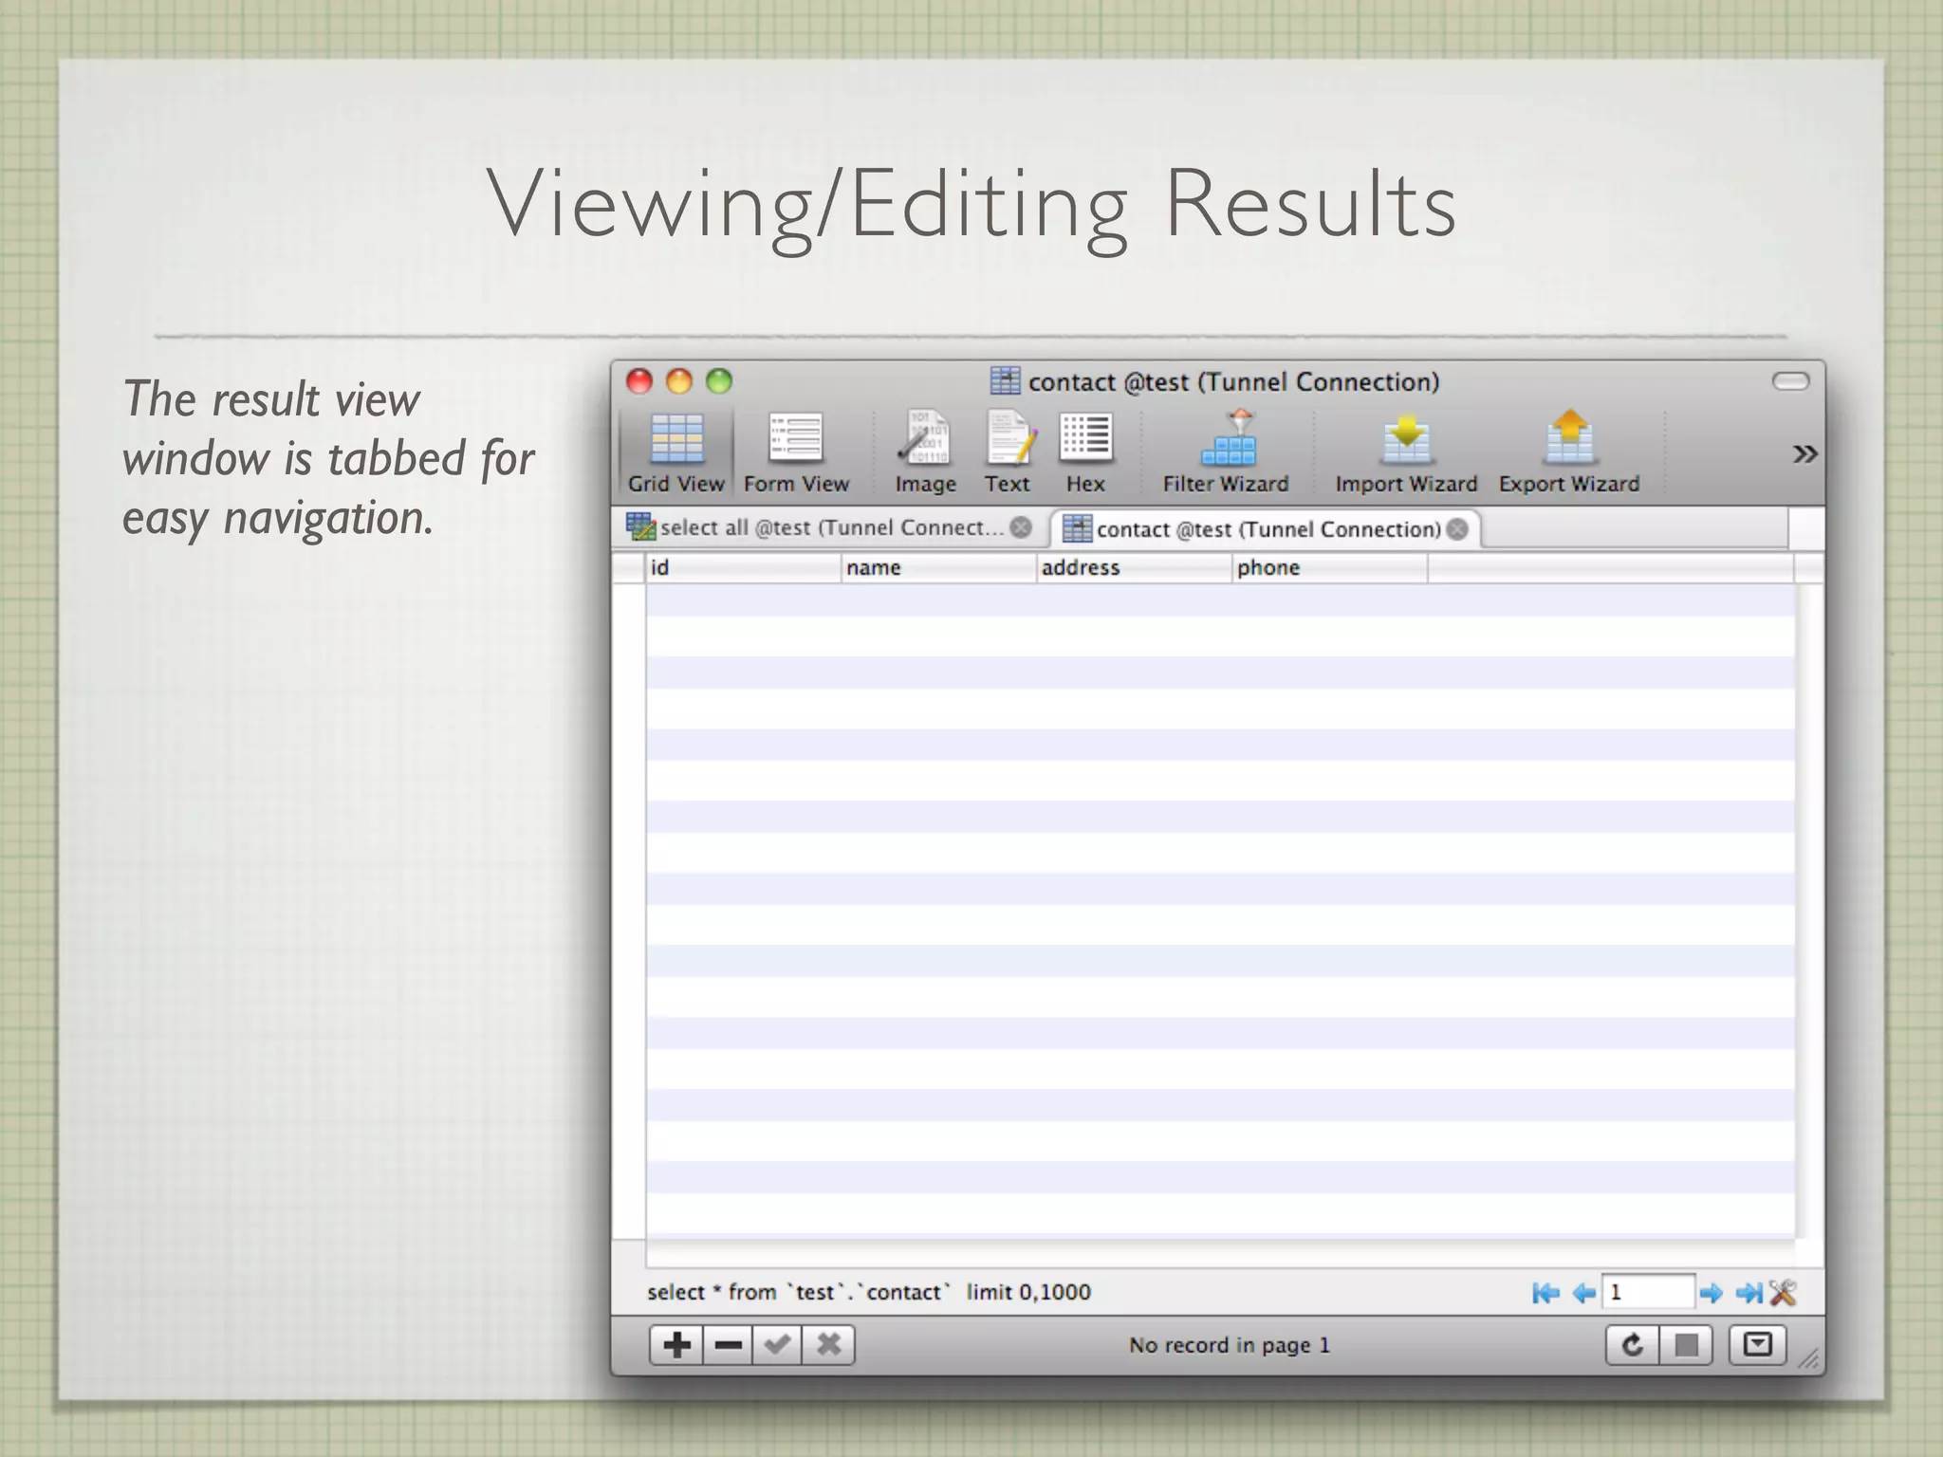Sort by the id column header
This screenshot has width=1943, height=1457.
pos(743,567)
